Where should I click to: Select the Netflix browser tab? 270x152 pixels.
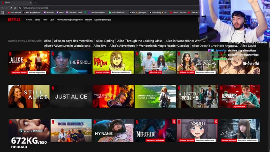pyautogui.click(x=16, y=3)
